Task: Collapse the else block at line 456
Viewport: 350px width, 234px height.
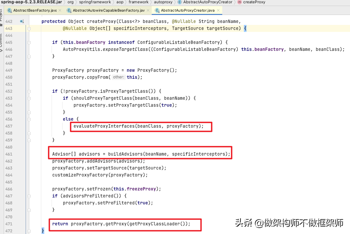Action: point(29,119)
